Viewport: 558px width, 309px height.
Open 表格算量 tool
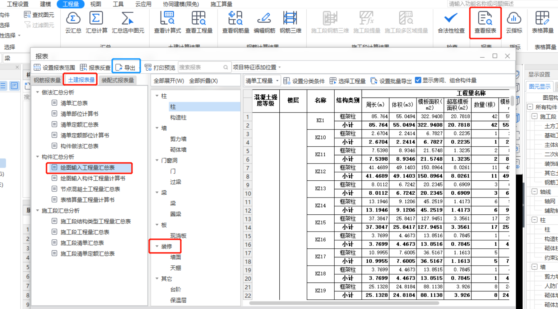[542, 23]
